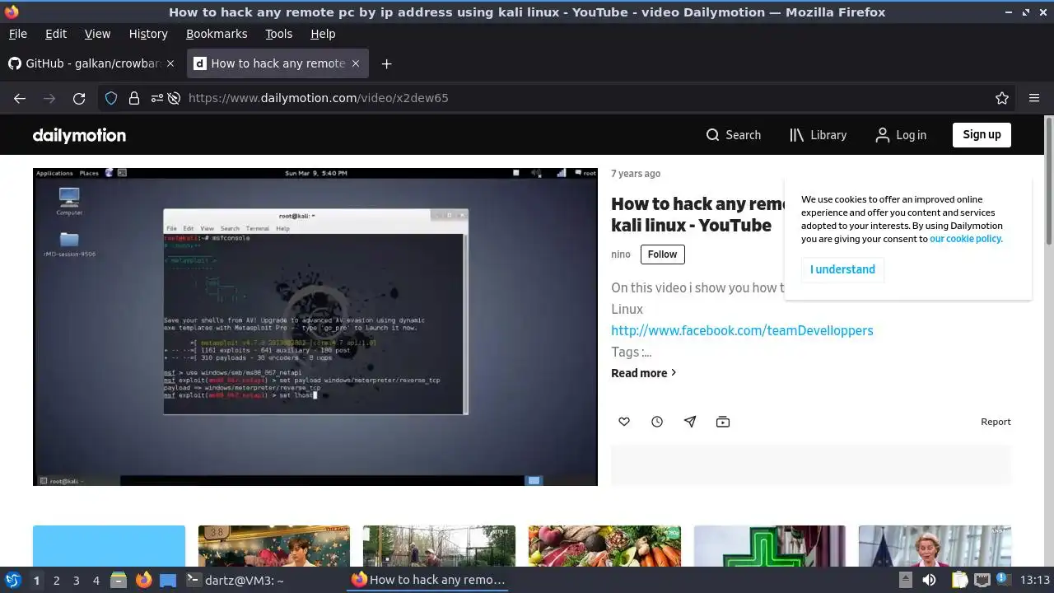Share the video with paper plane icon
The height and width of the screenshot is (593, 1054).
coord(690,422)
